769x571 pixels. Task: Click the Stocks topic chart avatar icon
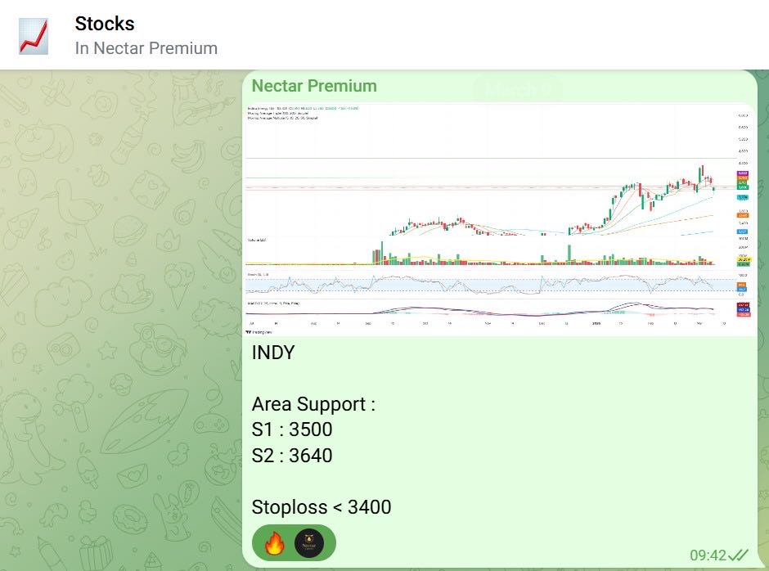(33, 36)
